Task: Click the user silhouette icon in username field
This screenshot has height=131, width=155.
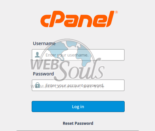Action: 37,55
